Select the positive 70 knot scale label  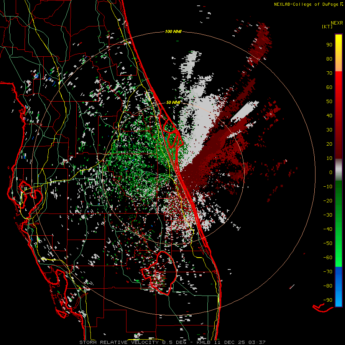click(x=329, y=73)
